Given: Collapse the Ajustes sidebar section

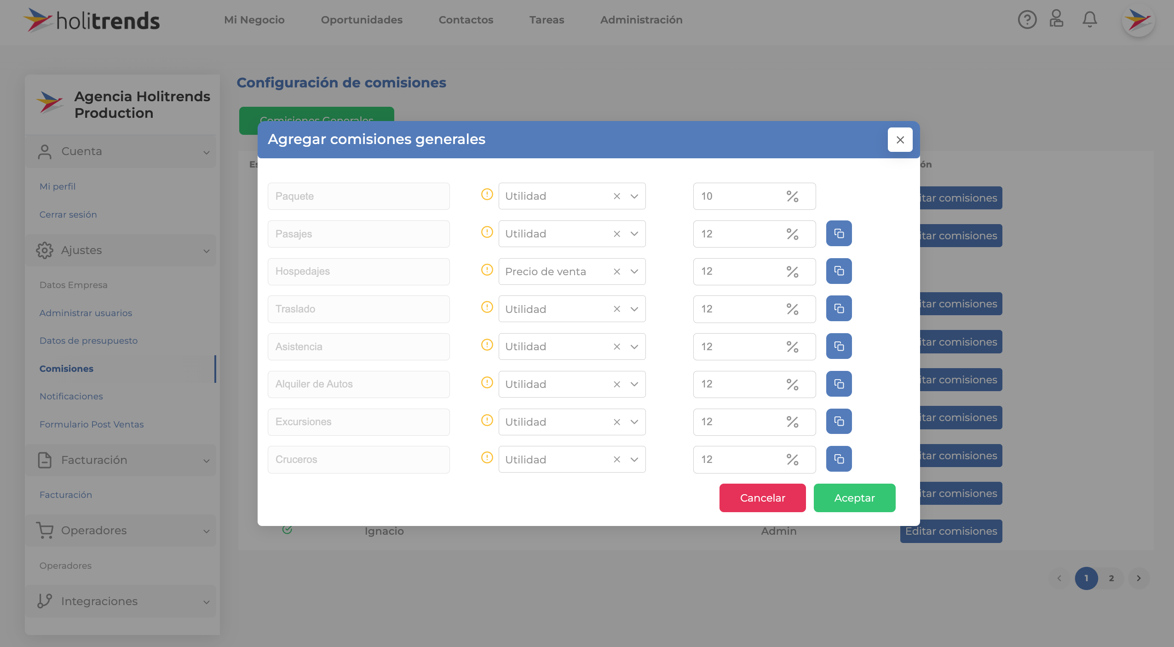Looking at the screenshot, I should 121,250.
